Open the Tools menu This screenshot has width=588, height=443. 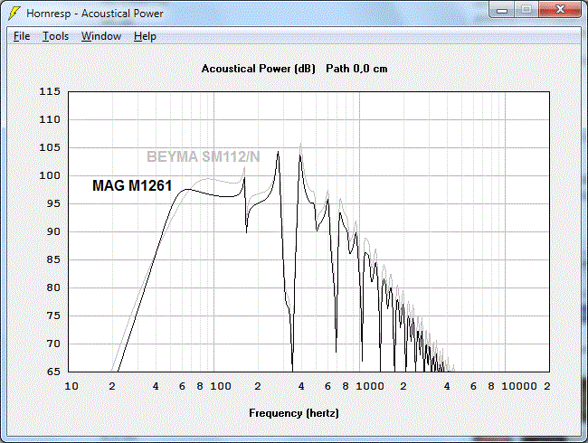55,36
